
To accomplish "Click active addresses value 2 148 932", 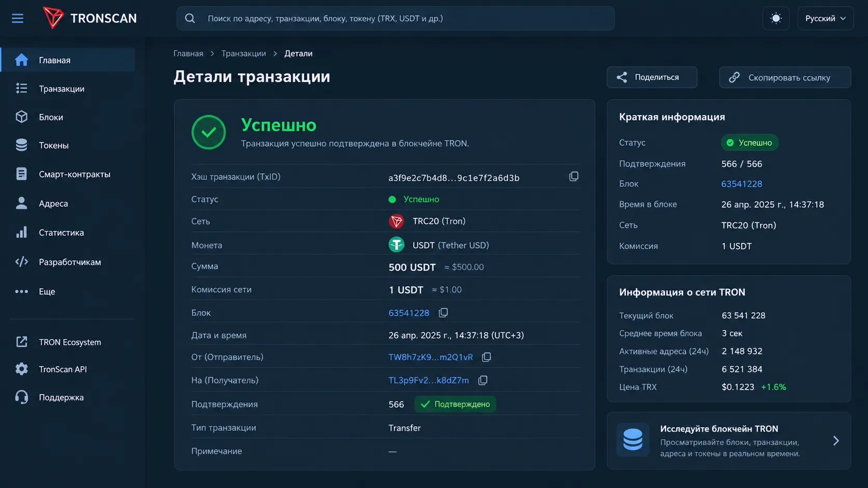I will tap(742, 351).
